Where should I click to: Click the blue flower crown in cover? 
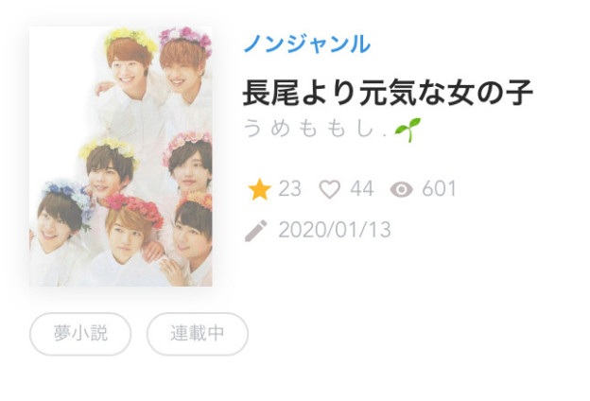70,198
